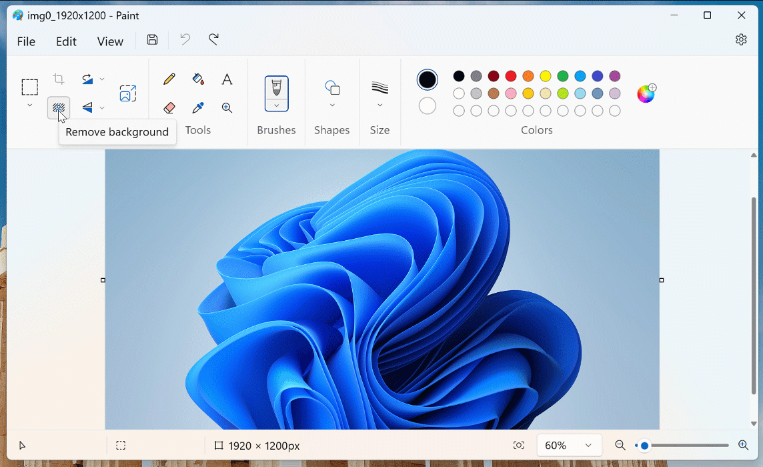
Task: Open the Image Creator tool icon
Action: coord(128,93)
